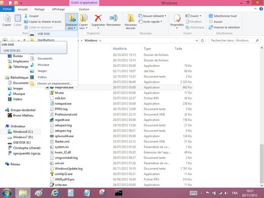Select the system.ini file
Viewport: 264px width, 198px height.
(x=62, y=147)
